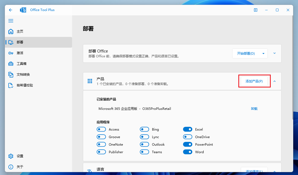The height and width of the screenshot is (175, 298).
Task: Enable the Groove app toggle
Action: 101,137
